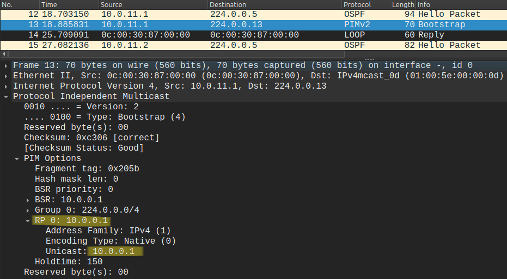Collapse the PIM Options subtree
This screenshot has width=507, height=279.
(x=17, y=158)
